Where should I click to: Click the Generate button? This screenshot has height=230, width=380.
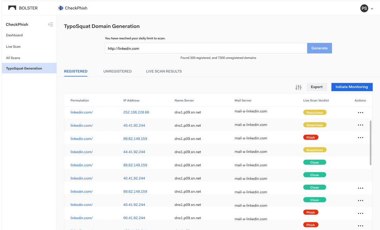pos(319,48)
